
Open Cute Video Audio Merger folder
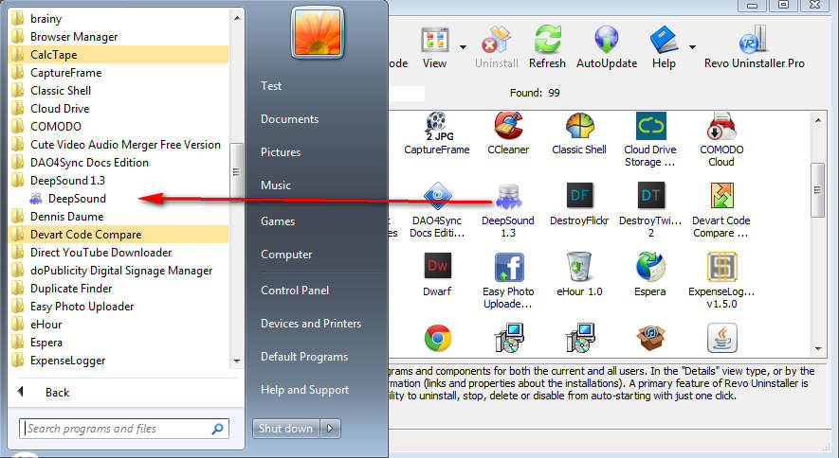coord(125,145)
